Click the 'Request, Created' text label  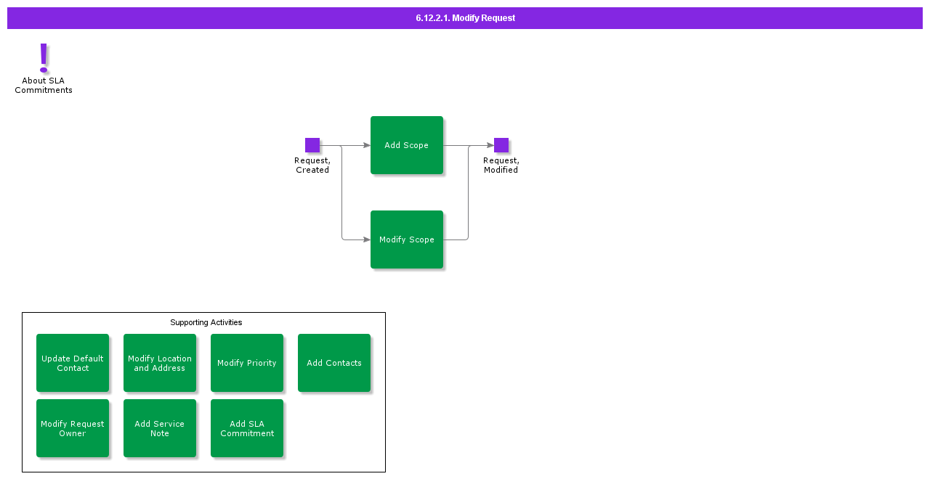(x=312, y=165)
